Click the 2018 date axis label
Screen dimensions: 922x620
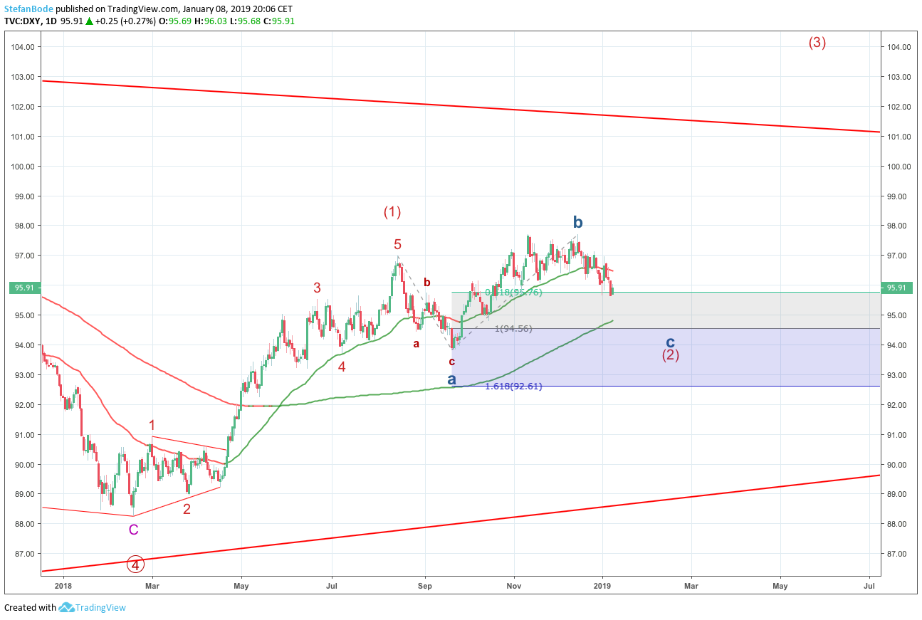(x=63, y=587)
